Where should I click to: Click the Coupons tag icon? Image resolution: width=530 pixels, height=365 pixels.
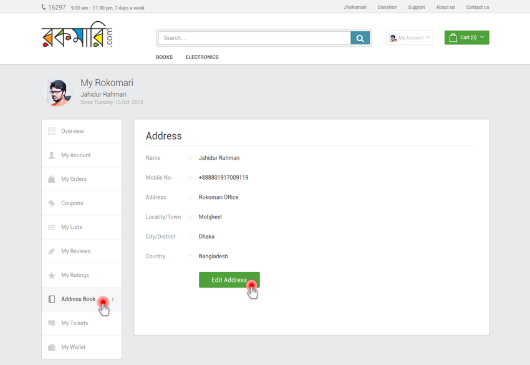click(52, 203)
